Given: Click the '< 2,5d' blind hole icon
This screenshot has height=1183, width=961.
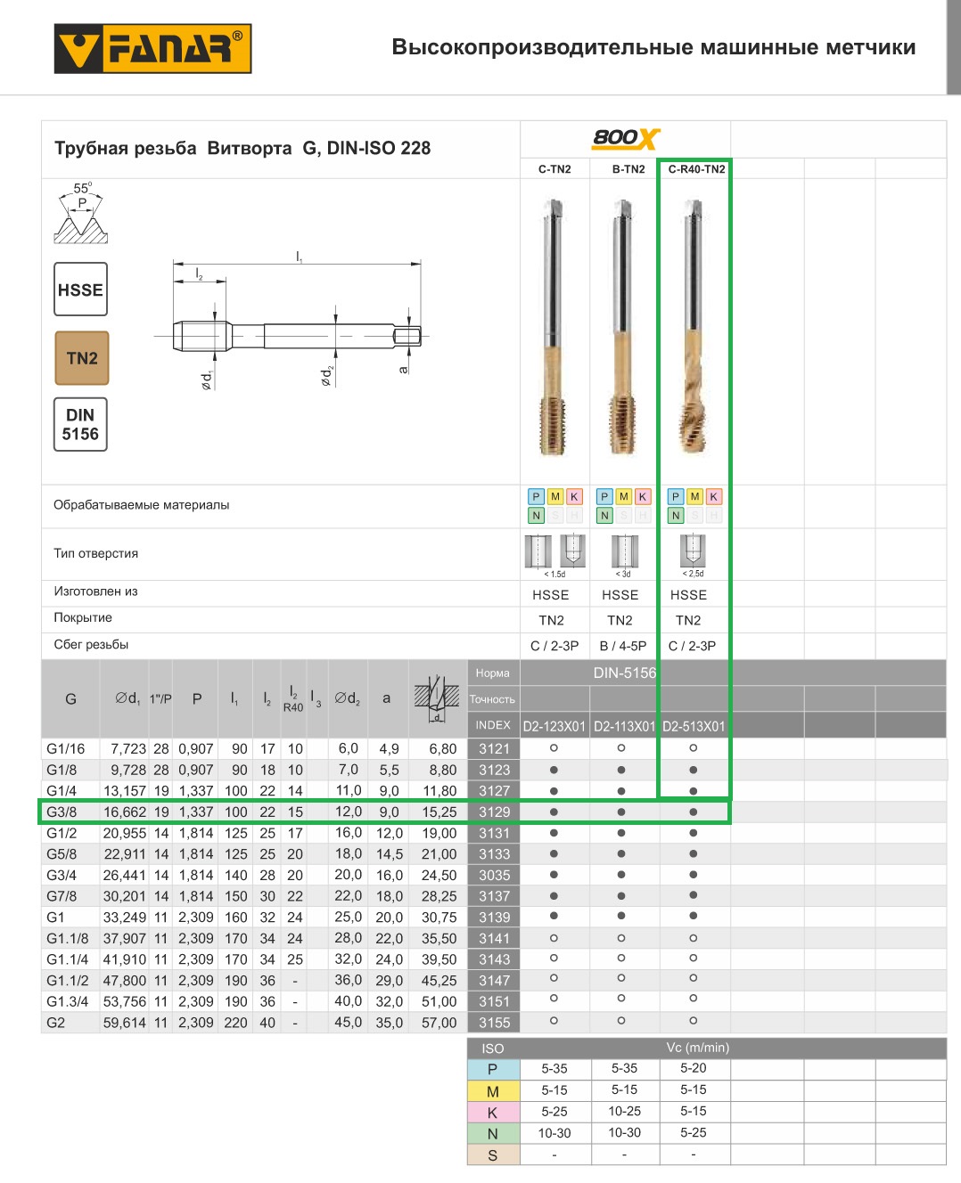Looking at the screenshot, I should pos(693,556).
